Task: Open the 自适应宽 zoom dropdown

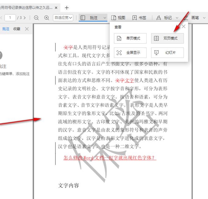Action: [x=63, y=18]
